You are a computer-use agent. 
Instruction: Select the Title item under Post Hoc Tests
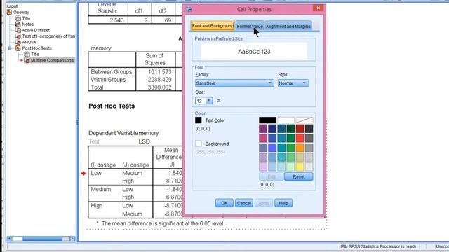(35, 55)
